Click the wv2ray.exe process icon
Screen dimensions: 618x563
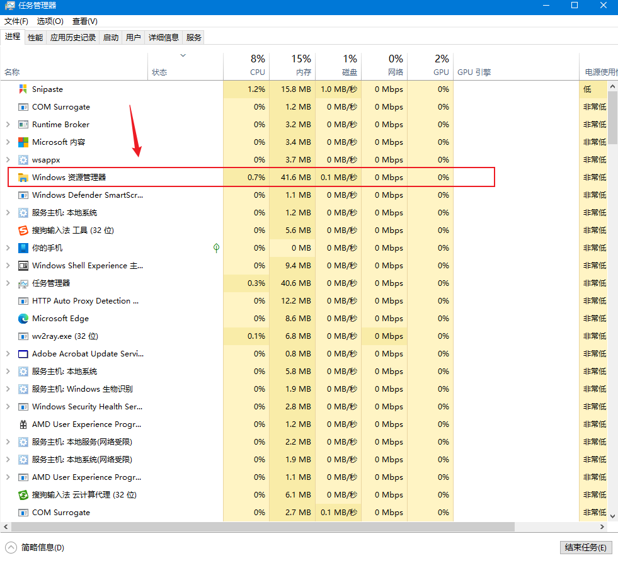tap(23, 336)
